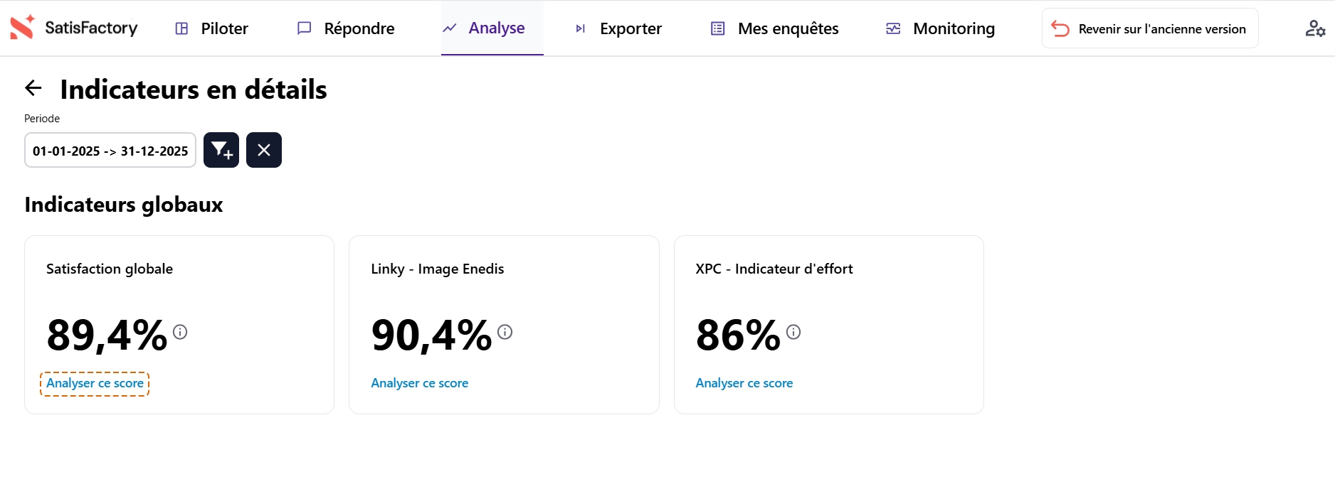Show info for Linky - Image Enedis score
Screen dimensions: 1335x484
coord(505,332)
